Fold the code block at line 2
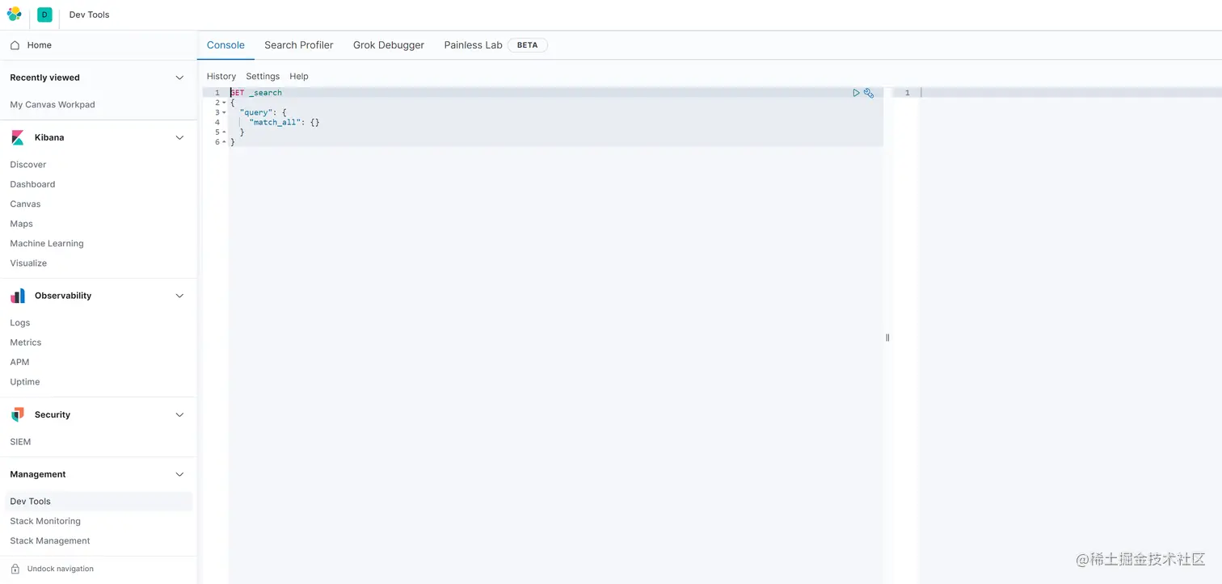The width and height of the screenshot is (1222, 584). click(224, 103)
